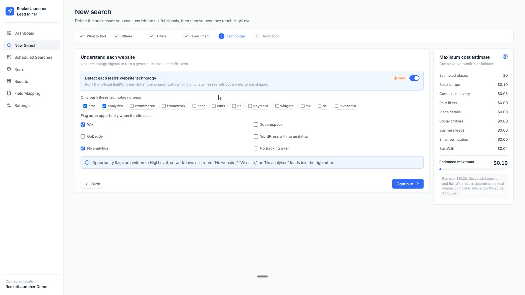Click the Base scrape $0.10 value
The width and height of the screenshot is (525, 295).
[x=502, y=85]
